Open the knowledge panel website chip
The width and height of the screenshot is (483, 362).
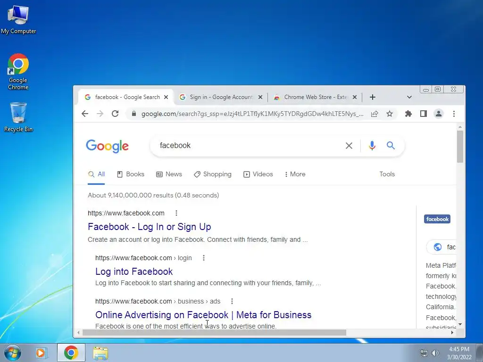click(441, 247)
